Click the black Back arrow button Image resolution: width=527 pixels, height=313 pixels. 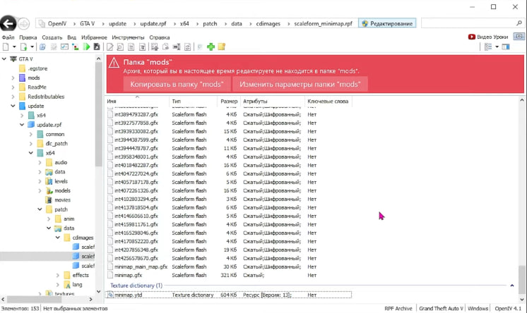8,23
